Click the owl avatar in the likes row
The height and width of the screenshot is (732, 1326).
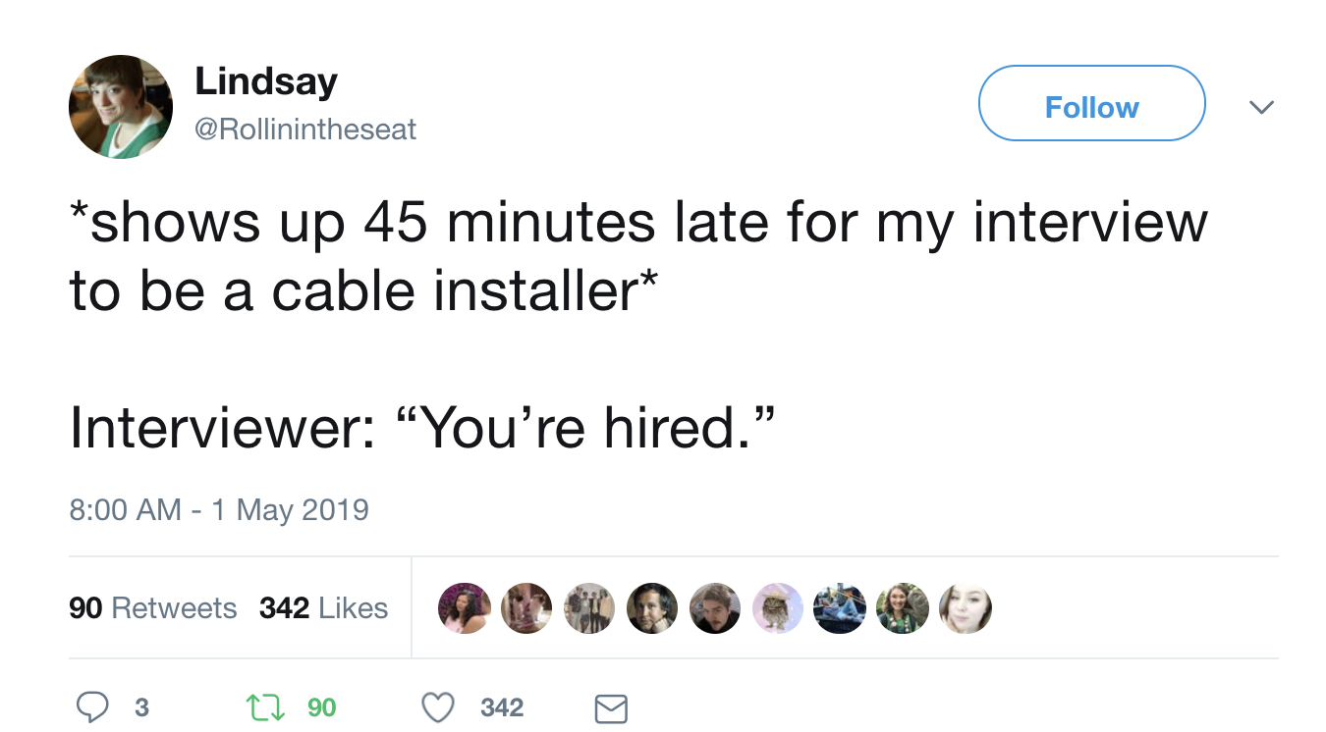click(777, 608)
